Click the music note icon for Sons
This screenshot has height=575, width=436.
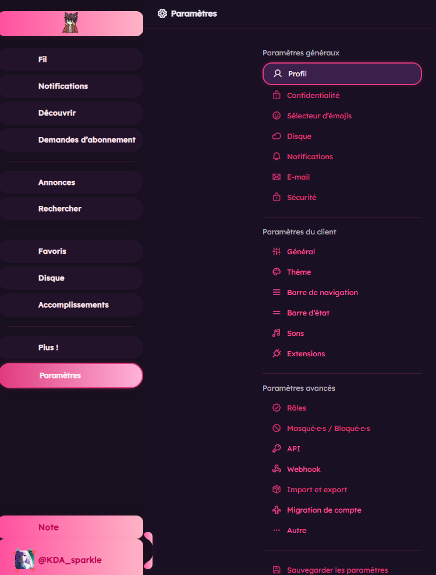click(277, 334)
